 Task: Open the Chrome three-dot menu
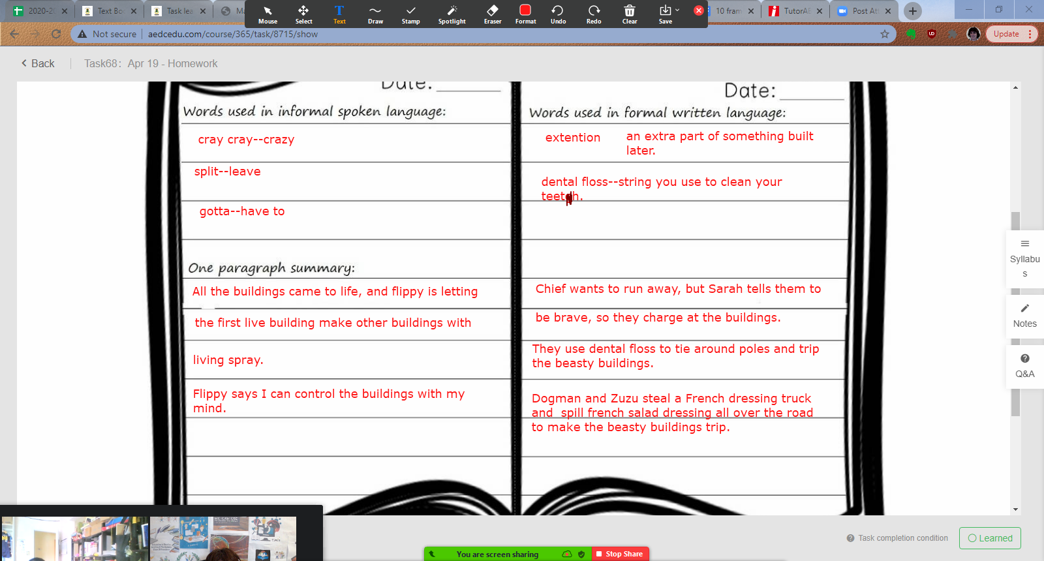1030,34
